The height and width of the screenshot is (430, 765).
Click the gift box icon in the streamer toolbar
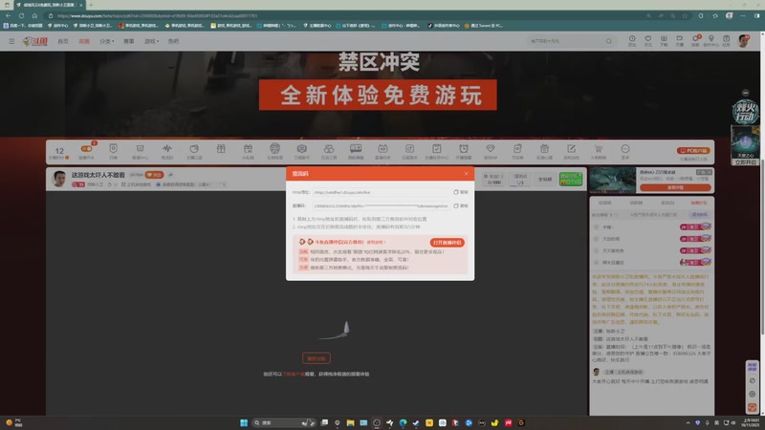click(221, 149)
